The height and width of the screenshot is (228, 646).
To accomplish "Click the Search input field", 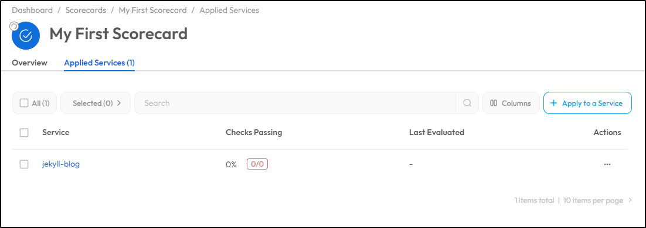I will tap(295, 103).
